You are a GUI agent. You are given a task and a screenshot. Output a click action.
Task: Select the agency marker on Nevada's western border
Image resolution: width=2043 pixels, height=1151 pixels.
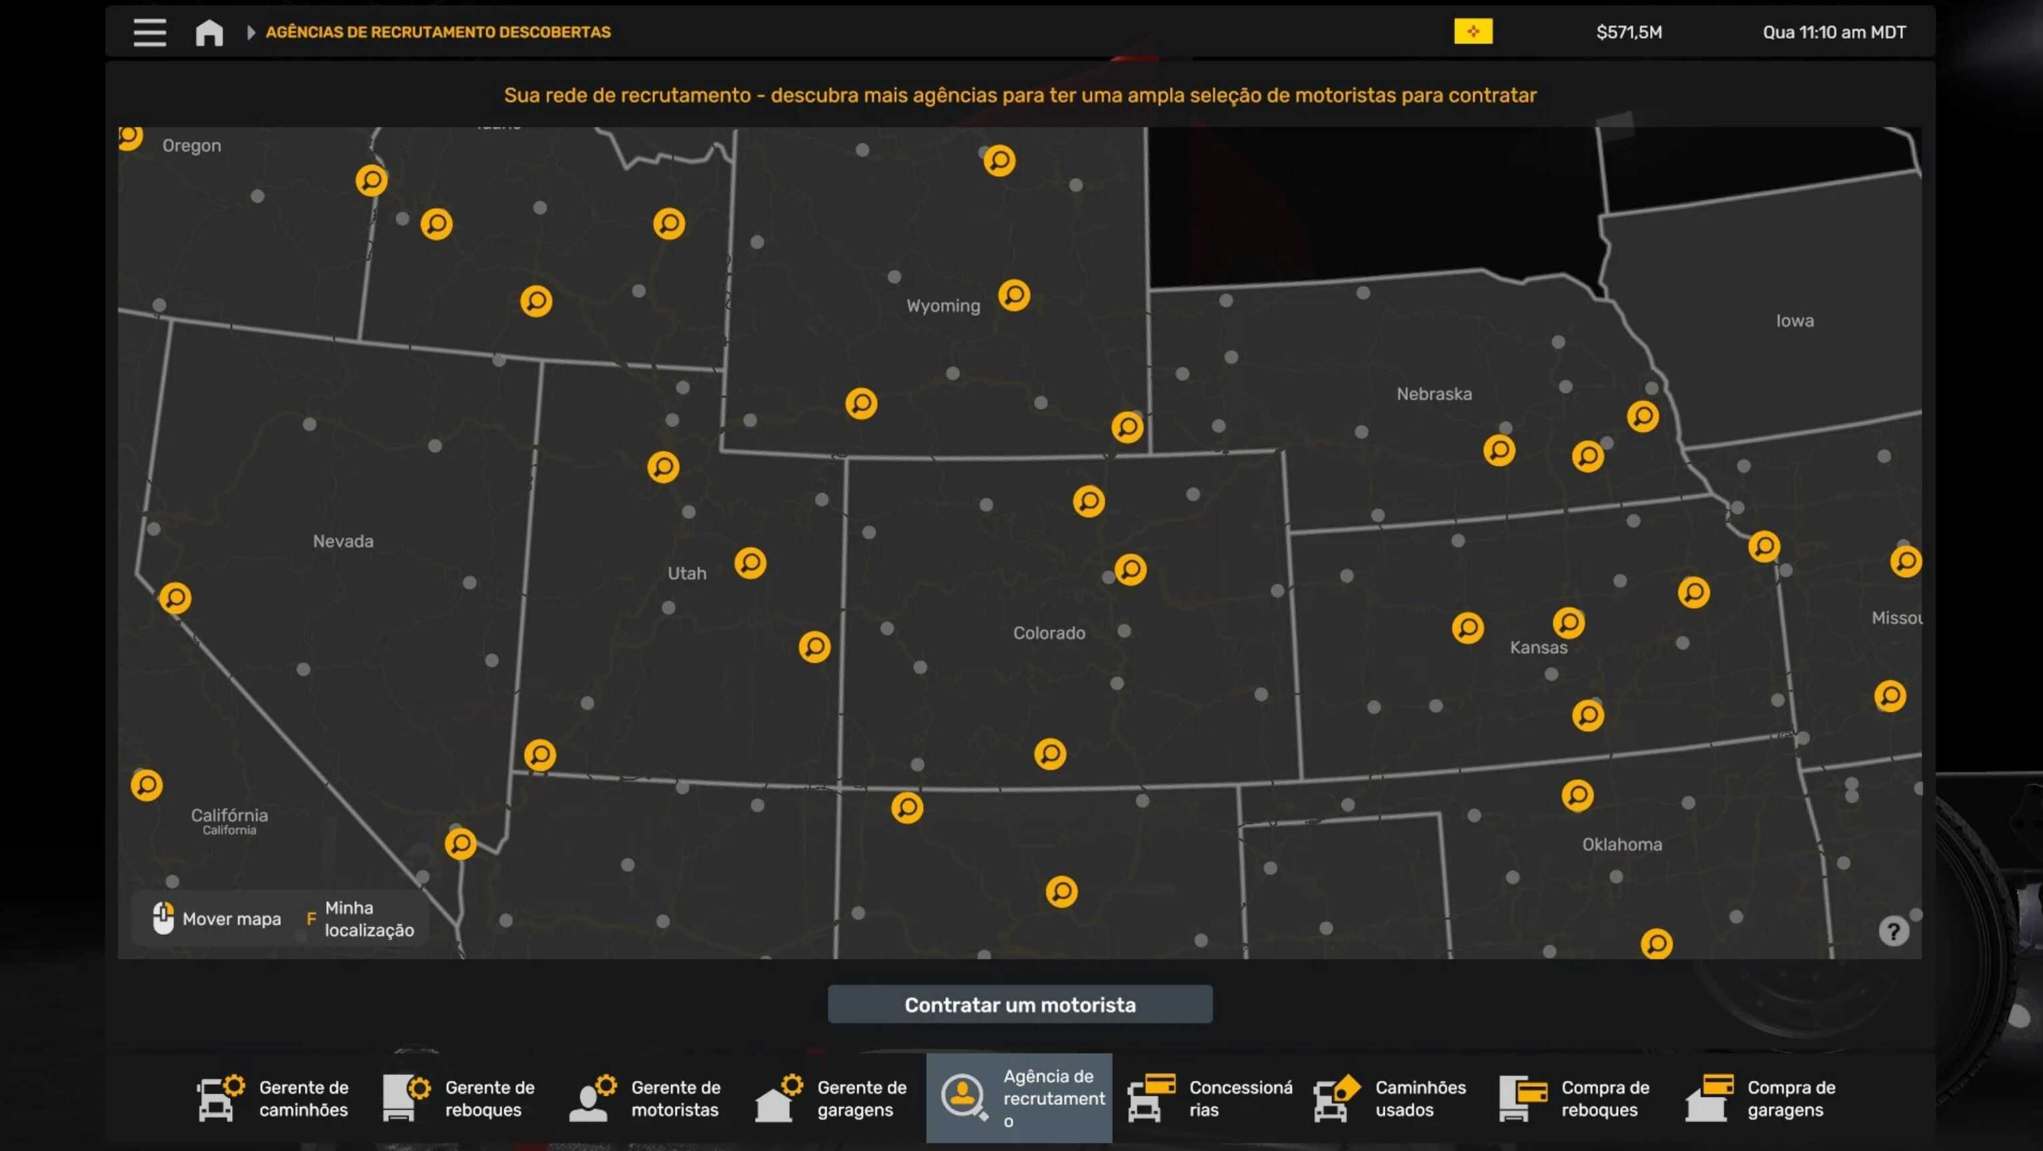[175, 597]
